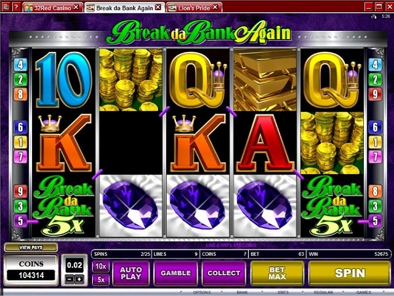
Task: Select the red payline 9 marker on right
Action: click(375, 94)
